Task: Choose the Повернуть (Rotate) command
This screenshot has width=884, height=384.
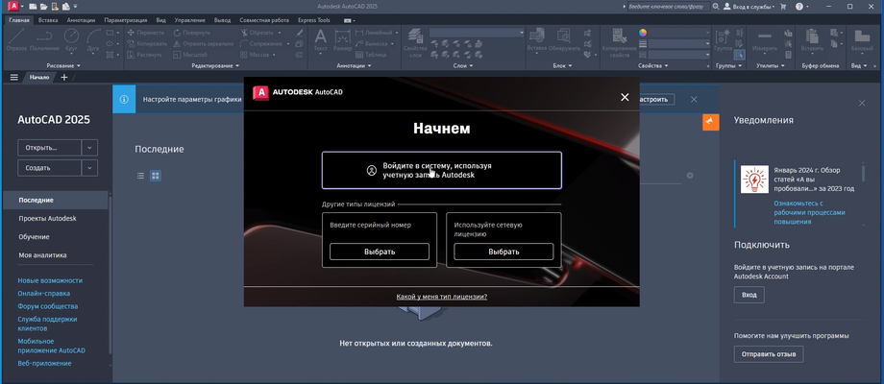Action: point(191,33)
